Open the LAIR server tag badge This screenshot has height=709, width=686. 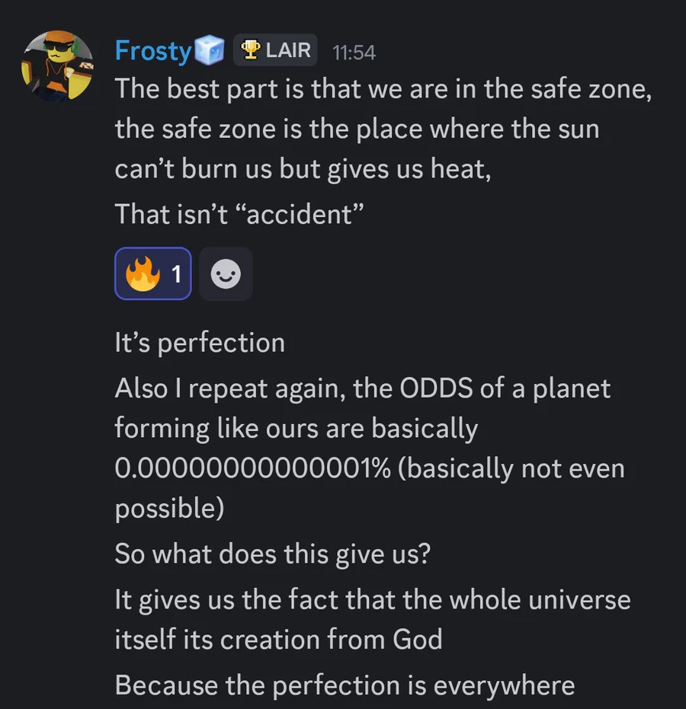click(x=275, y=50)
